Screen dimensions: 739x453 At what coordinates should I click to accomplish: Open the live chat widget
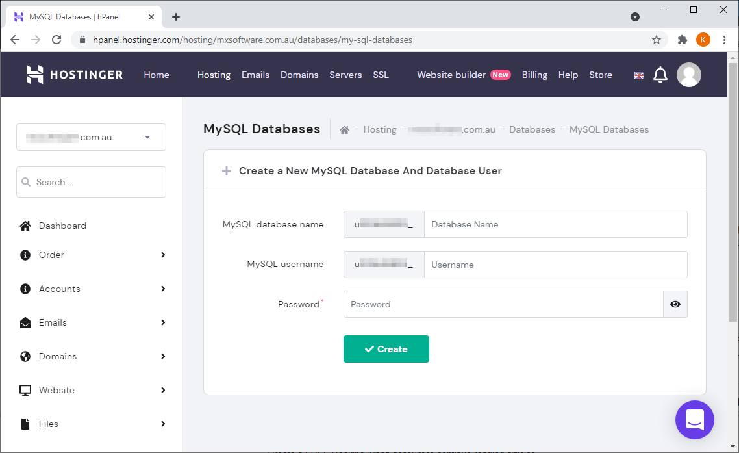pos(694,419)
